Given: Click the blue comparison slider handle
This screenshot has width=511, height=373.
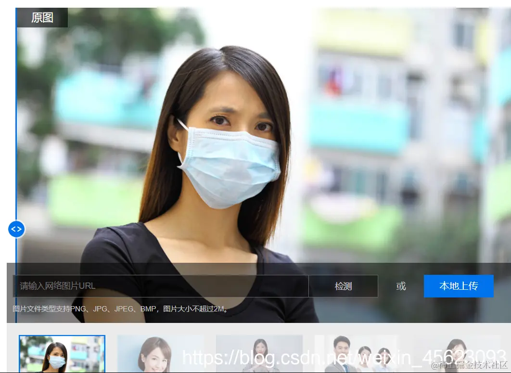Looking at the screenshot, I should 16,229.
